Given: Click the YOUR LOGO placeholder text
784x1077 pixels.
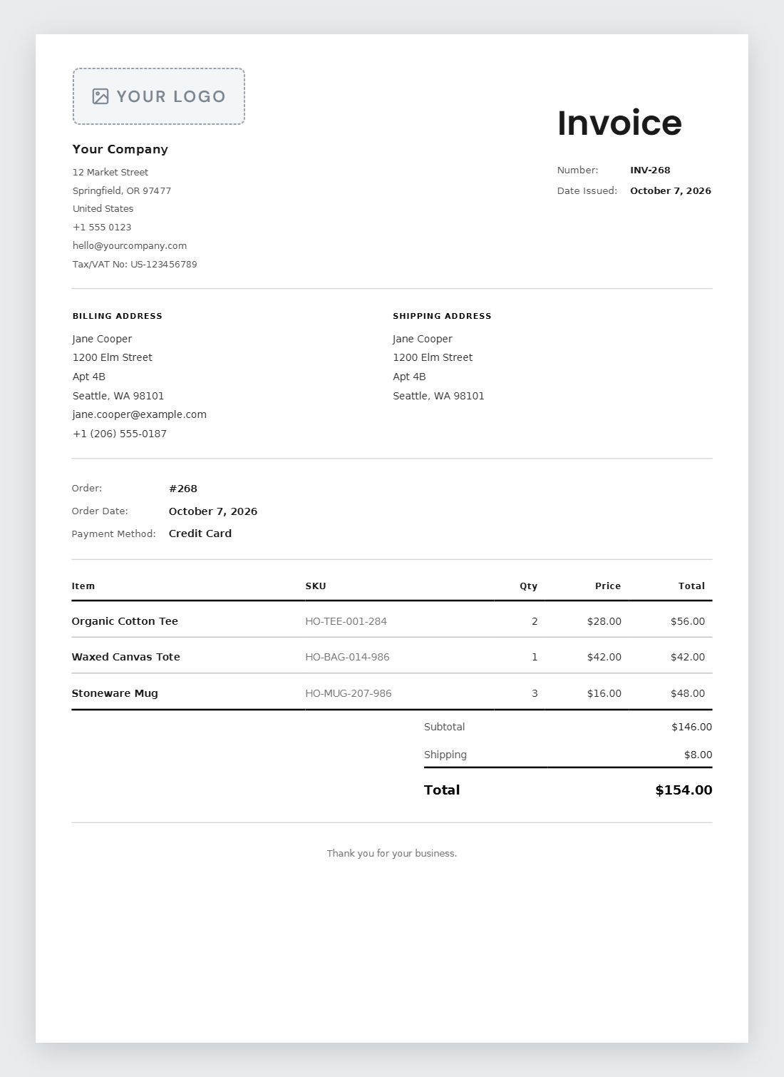Looking at the screenshot, I should click(x=171, y=96).
